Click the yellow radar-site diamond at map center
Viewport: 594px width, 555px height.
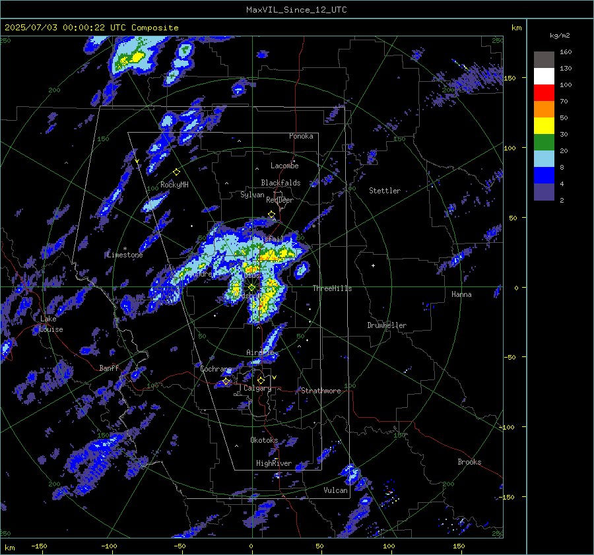coord(251,288)
